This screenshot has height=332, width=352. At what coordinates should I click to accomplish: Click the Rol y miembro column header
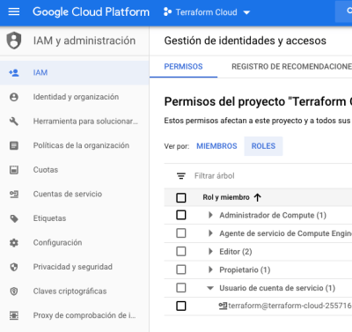[x=226, y=197]
